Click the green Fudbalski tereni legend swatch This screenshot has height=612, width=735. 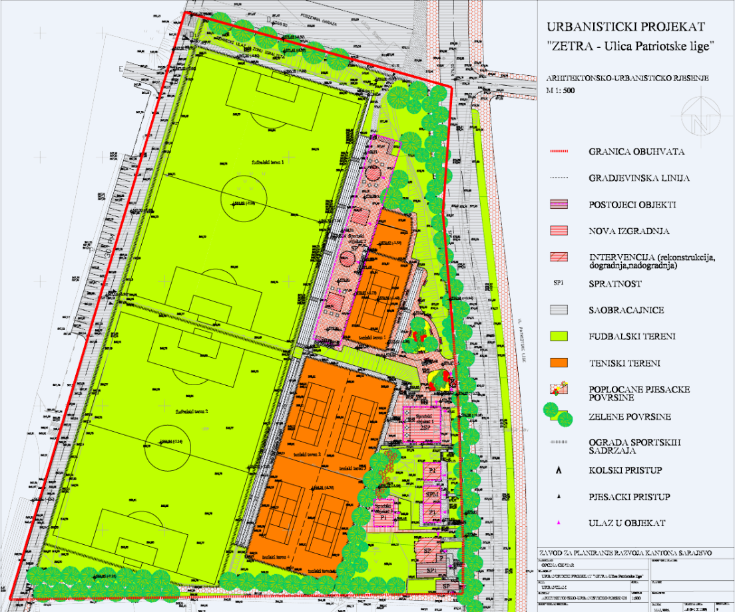pyautogui.click(x=558, y=337)
